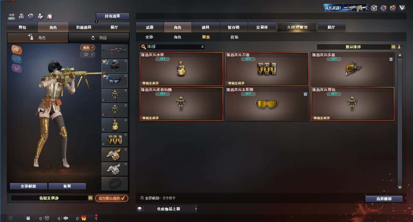Click the mouse icon in top toolbar
This screenshot has height=222, width=413.
[x=50, y=16]
